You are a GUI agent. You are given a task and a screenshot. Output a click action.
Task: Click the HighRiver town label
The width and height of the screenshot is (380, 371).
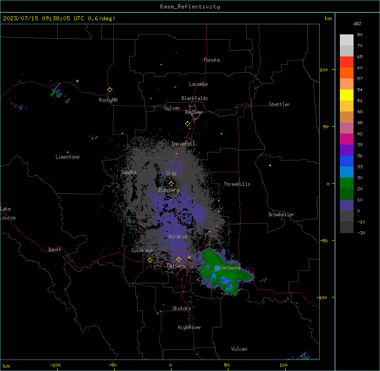click(190, 327)
